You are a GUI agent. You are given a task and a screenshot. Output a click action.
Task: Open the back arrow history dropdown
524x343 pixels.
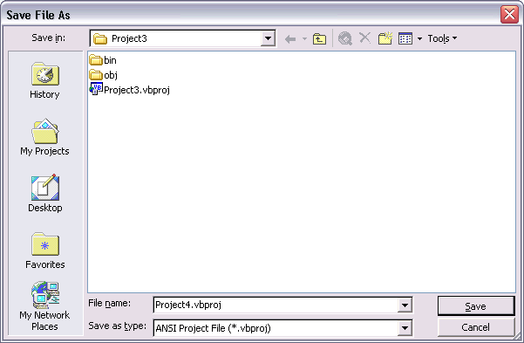tap(304, 39)
